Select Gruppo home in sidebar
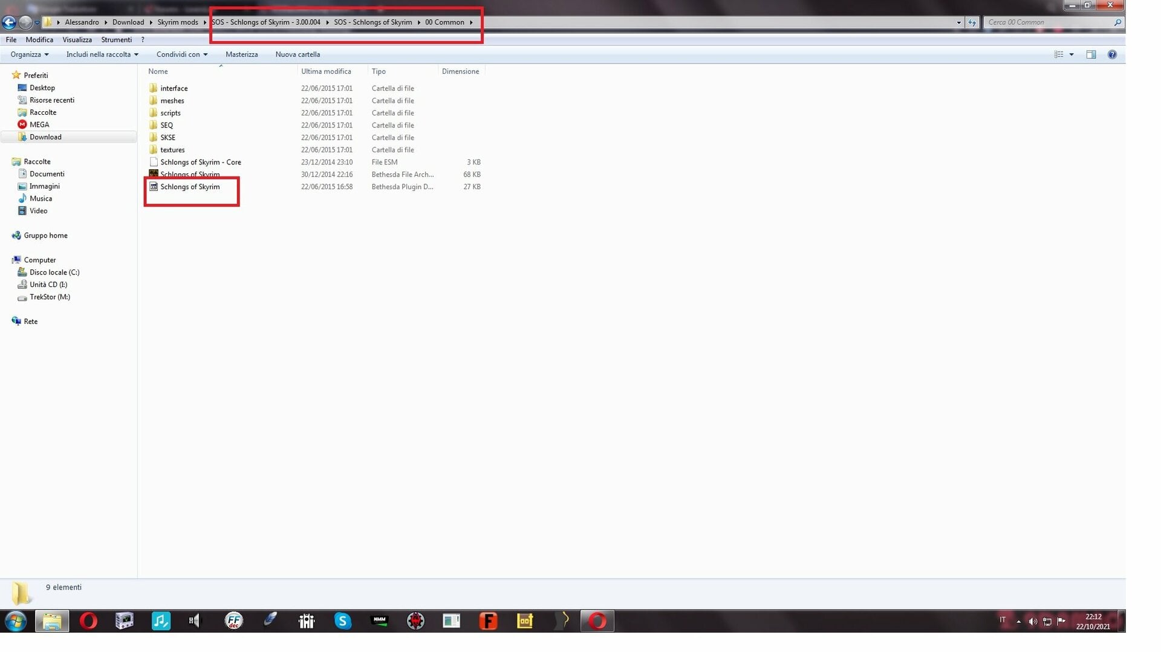 click(45, 236)
